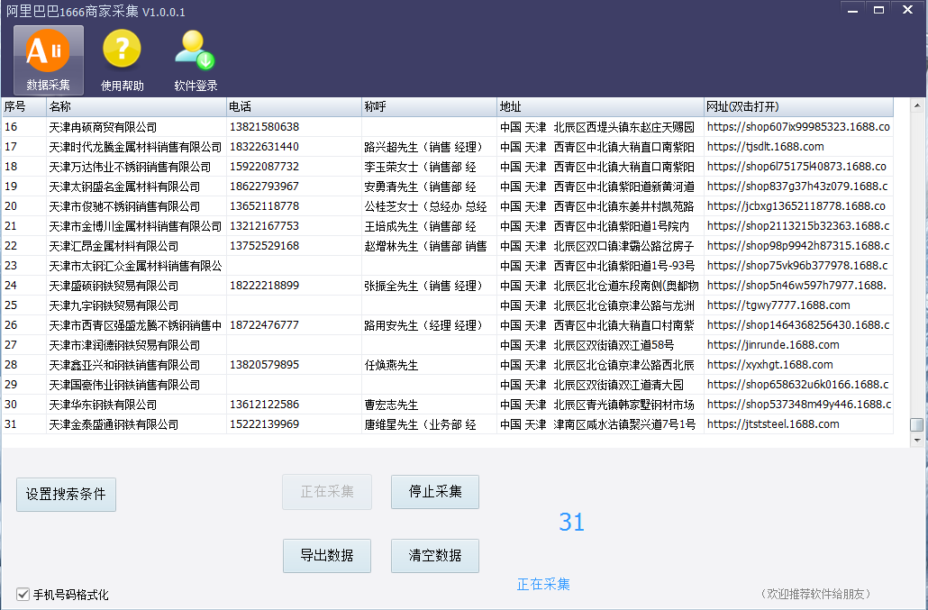This screenshot has width=928, height=610.
Task: Click address 西青区中北镇紫阳道1号院内
Action: 622,226
